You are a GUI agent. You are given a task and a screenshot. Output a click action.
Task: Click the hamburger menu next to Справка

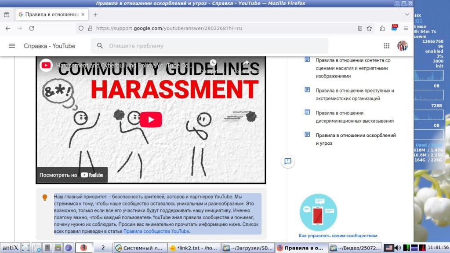pyautogui.click(x=12, y=46)
